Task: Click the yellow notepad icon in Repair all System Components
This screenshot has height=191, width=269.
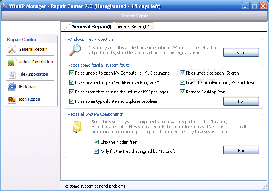Action: pyautogui.click(x=77, y=127)
